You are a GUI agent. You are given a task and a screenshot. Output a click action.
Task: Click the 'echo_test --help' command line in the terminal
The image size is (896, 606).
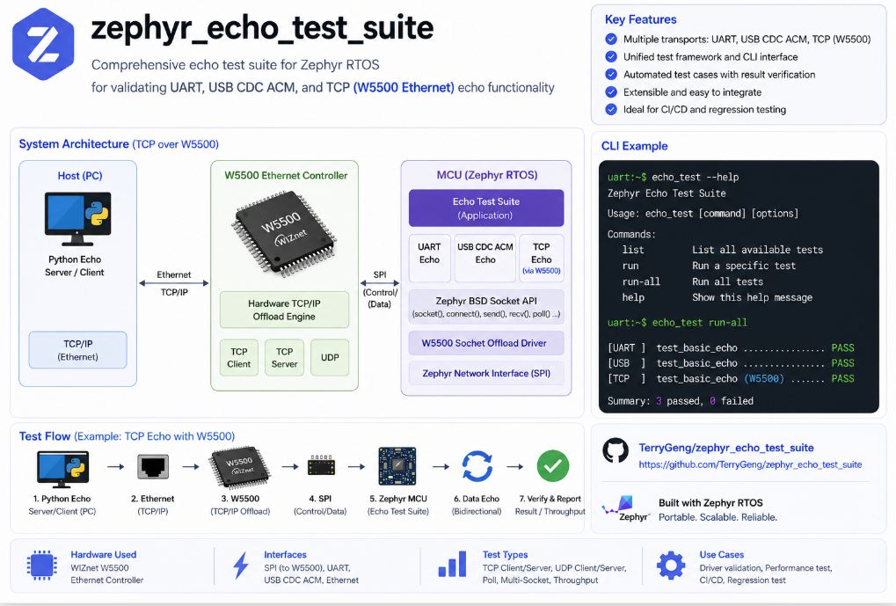674,178
